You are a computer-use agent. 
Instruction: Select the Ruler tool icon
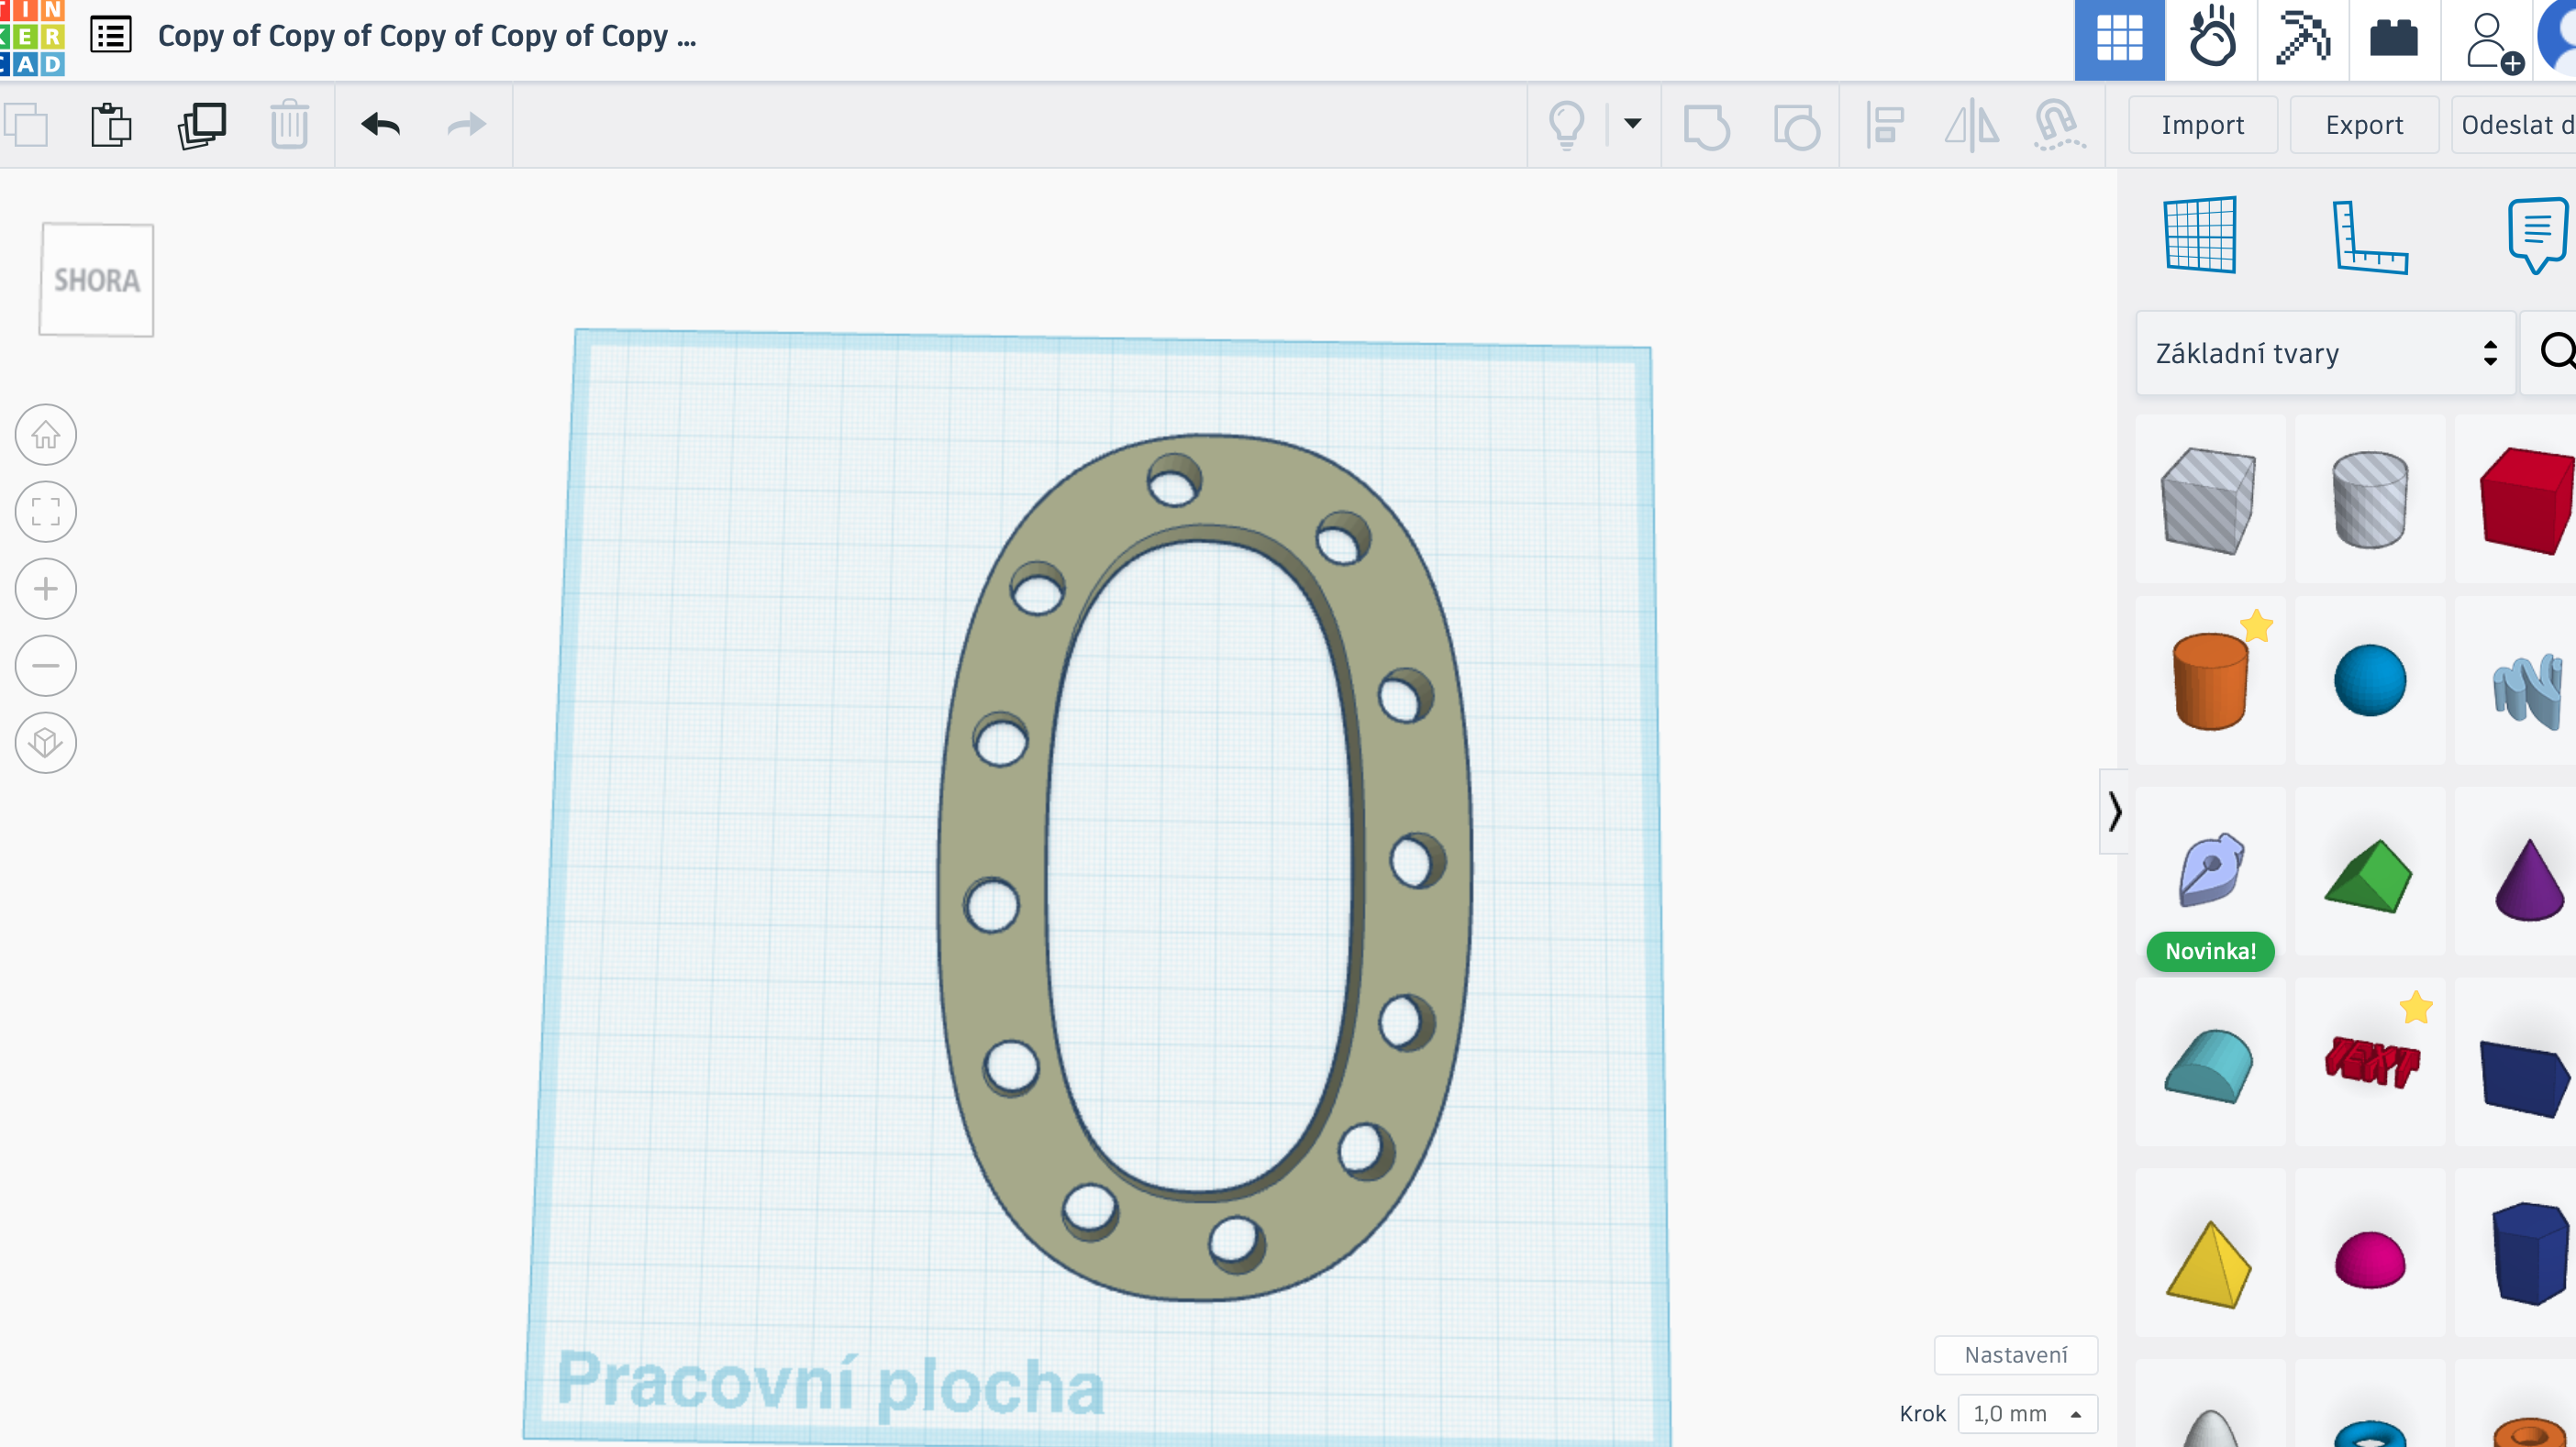[x=2370, y=236]
